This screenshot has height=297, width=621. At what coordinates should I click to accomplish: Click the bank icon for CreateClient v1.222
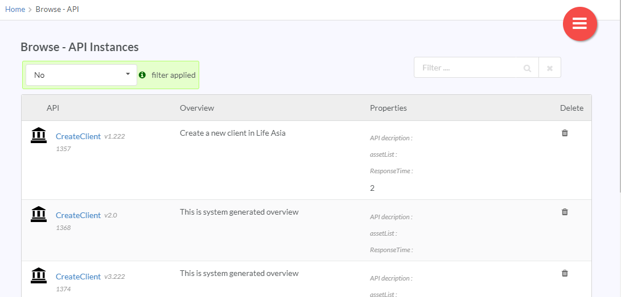tap(38, 136)
